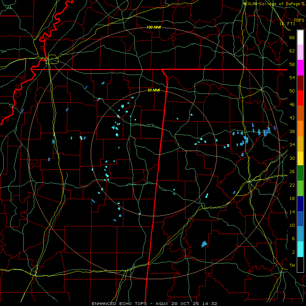Image resolution: width=306 pixels, height=306 pixels.
Task: Click the legend value "2"
Action: tap(293, 252)
